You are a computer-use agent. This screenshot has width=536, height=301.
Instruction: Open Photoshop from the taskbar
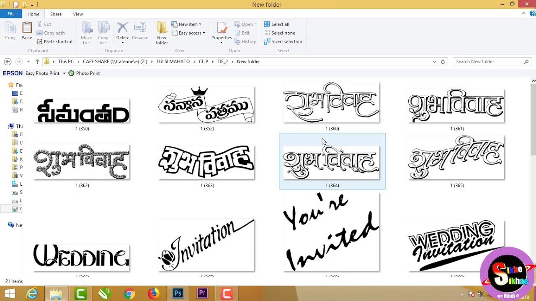click(x=178, y=294)
